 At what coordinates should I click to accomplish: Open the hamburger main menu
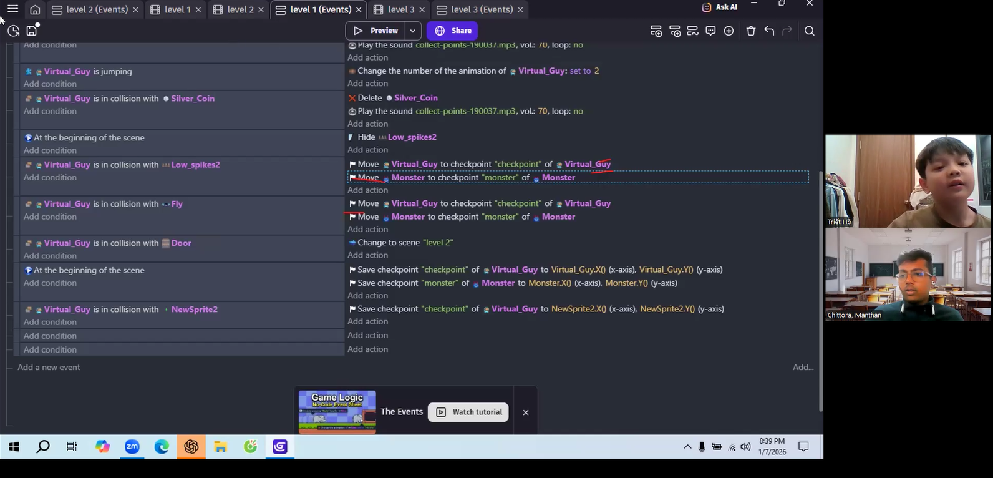(x=12, y=9)
